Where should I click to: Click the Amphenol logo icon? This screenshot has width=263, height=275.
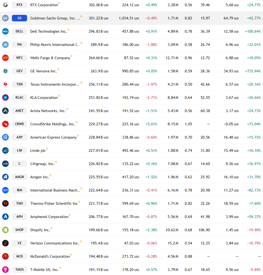pyautogui.click(x=5, y=217)
